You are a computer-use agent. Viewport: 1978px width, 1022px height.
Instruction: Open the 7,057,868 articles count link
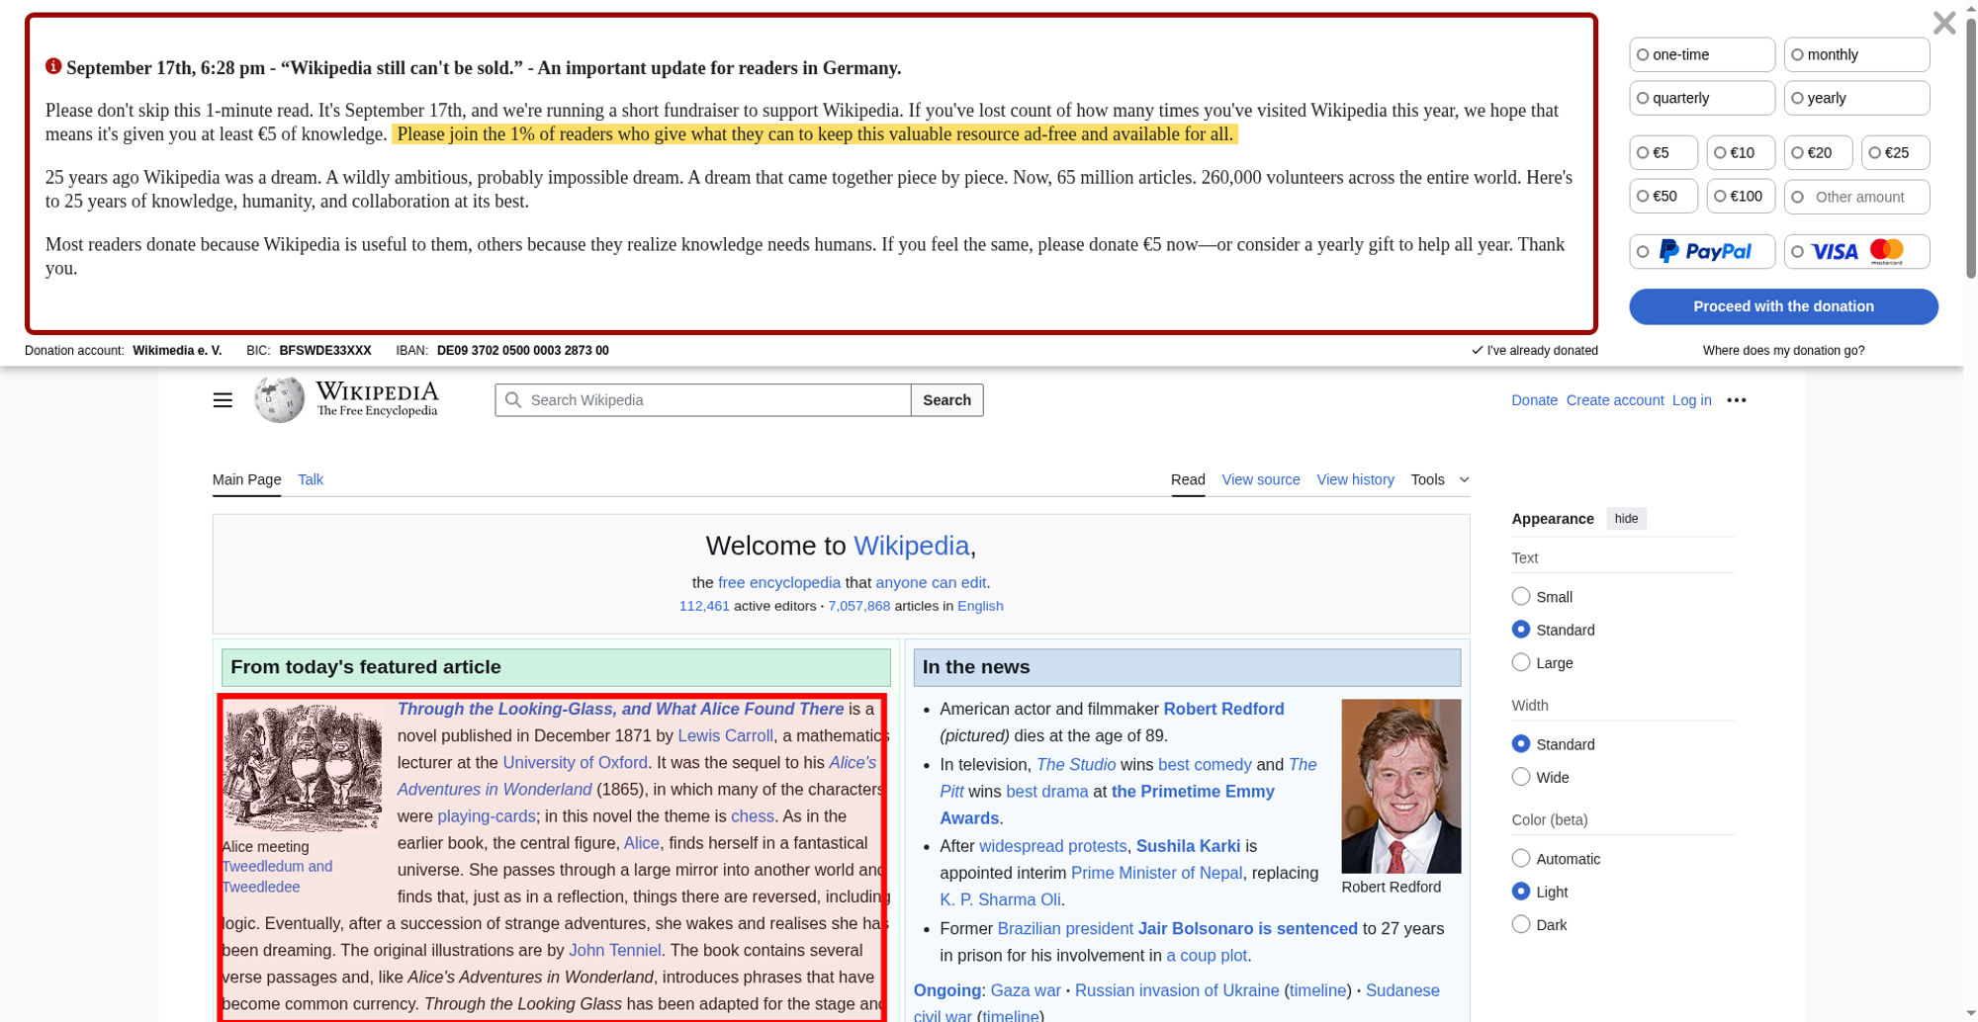(x=858, y=606)
